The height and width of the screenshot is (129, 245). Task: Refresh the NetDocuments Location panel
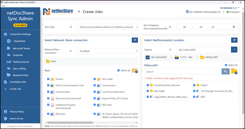click(x=234, y=40)
